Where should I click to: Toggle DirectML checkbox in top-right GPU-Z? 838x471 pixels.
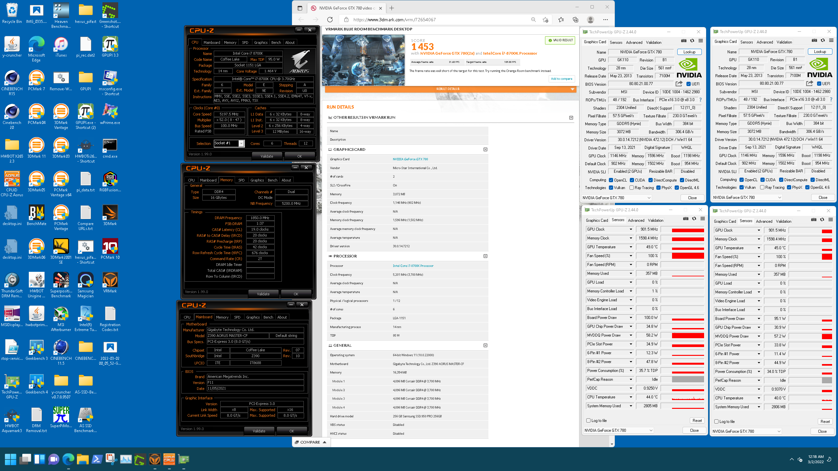pyautogui.click(x=812, y=180)
